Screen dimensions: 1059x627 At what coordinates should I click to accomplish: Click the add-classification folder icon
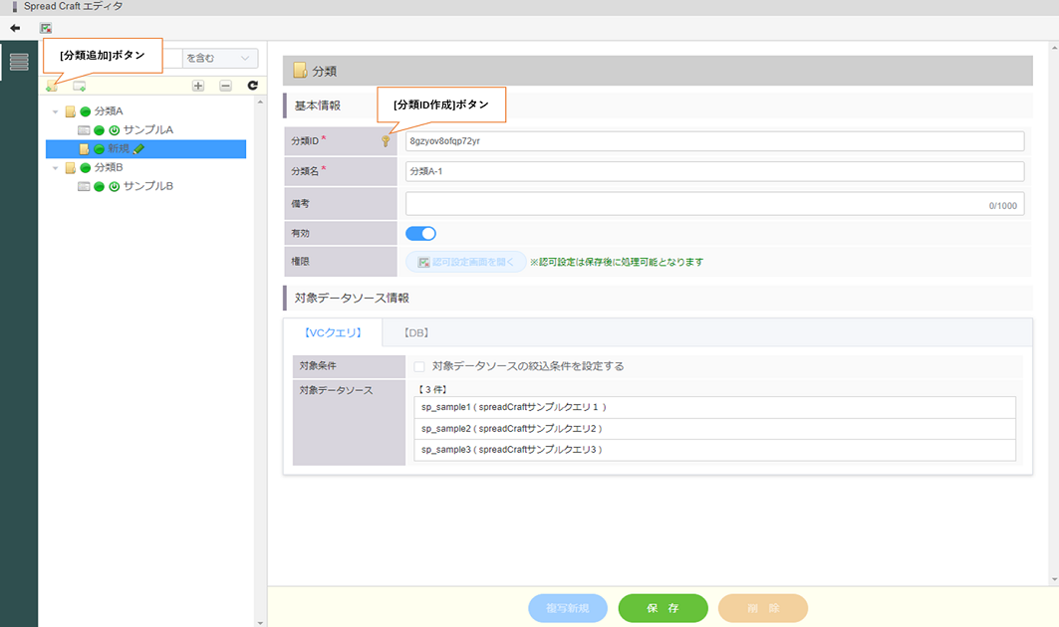52,87
